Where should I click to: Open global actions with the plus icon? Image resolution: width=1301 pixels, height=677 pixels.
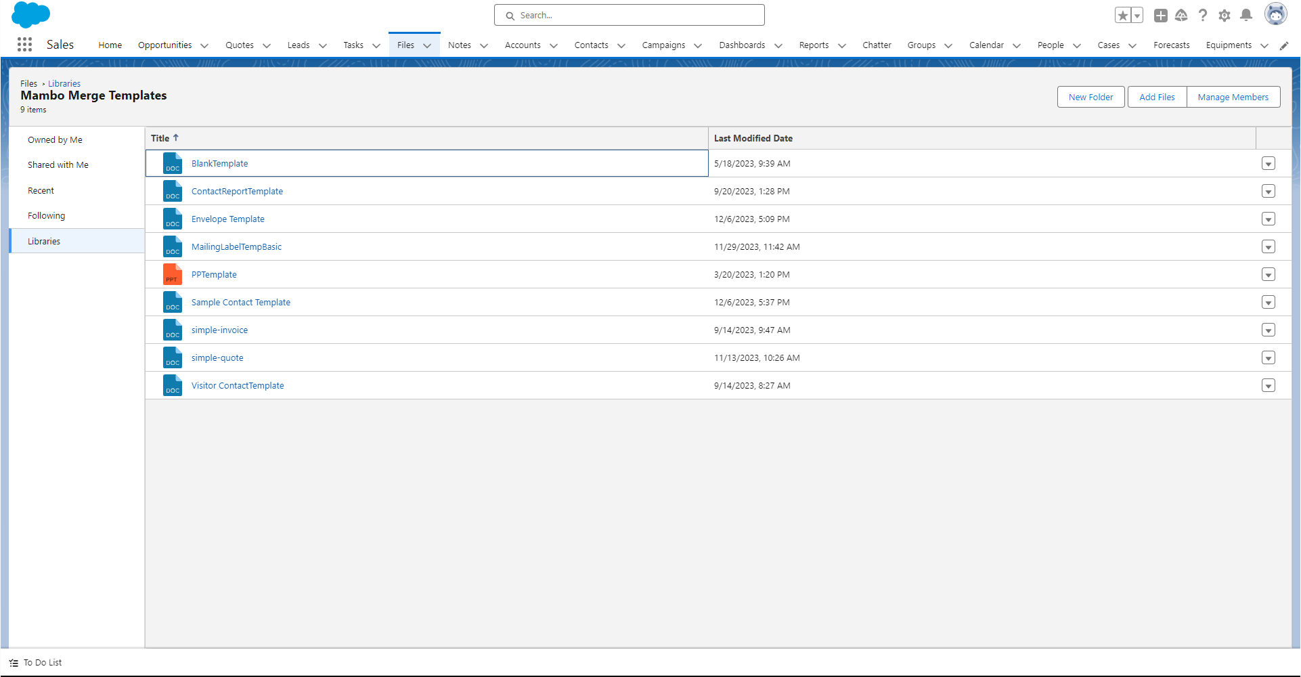(1160, 15)
